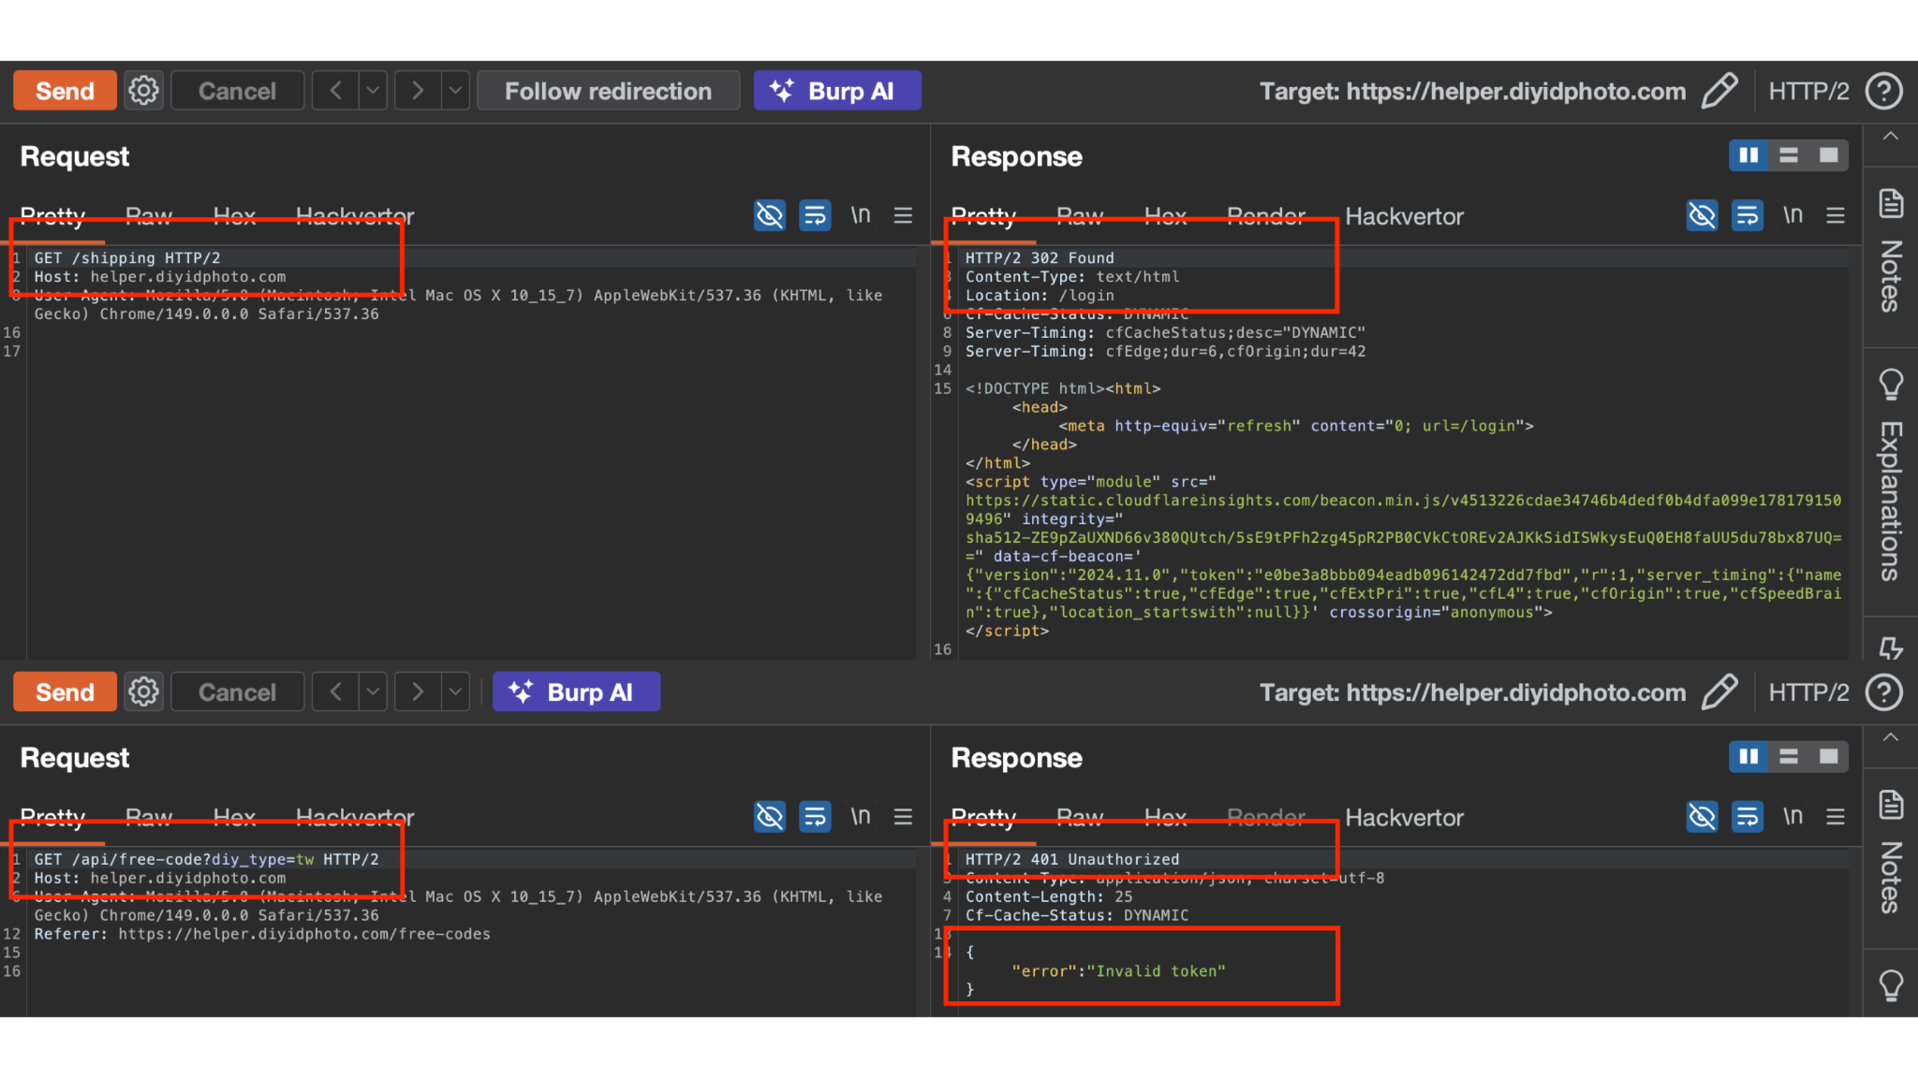Open Hackvertor tab of the 302 Found response
1918x1078 pixels.
tap(1404, 216)
